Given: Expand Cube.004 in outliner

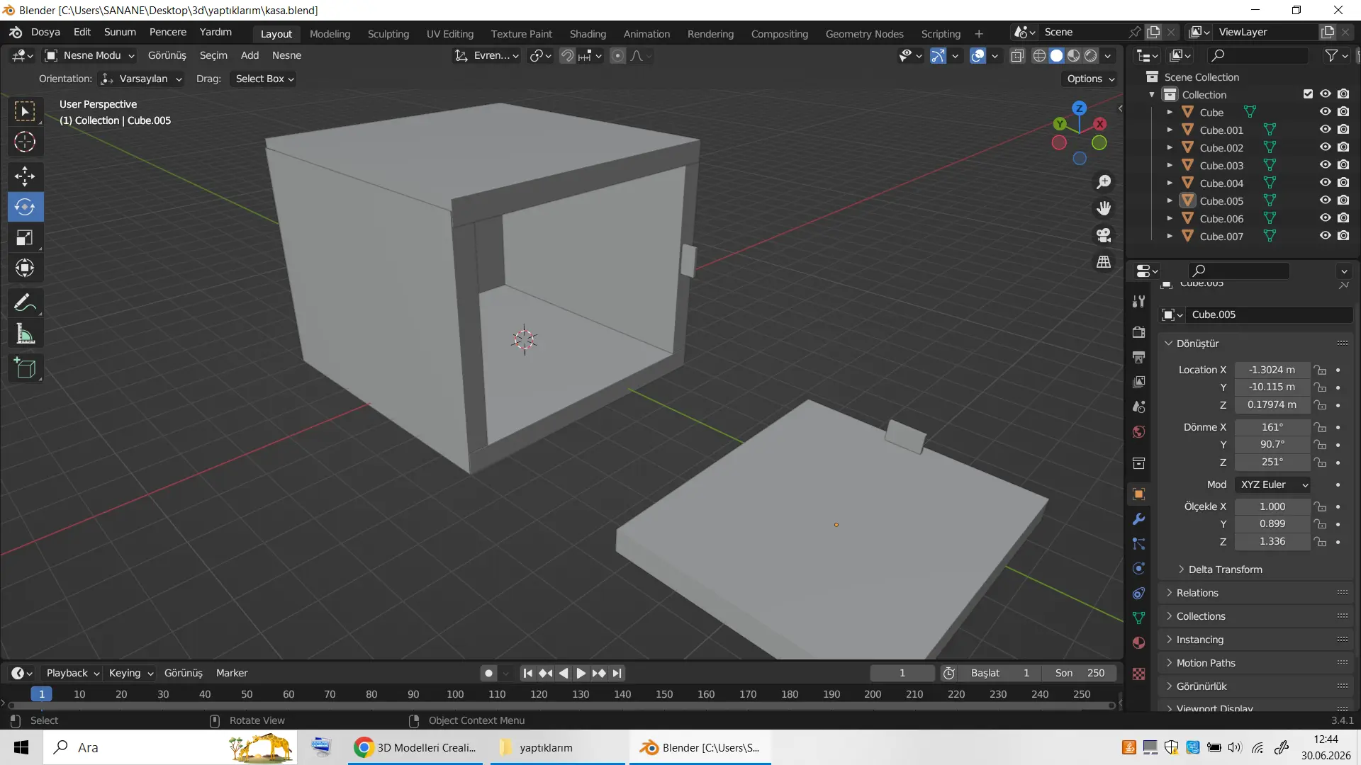Looking at the screenshot, I should click(1170, 183).
